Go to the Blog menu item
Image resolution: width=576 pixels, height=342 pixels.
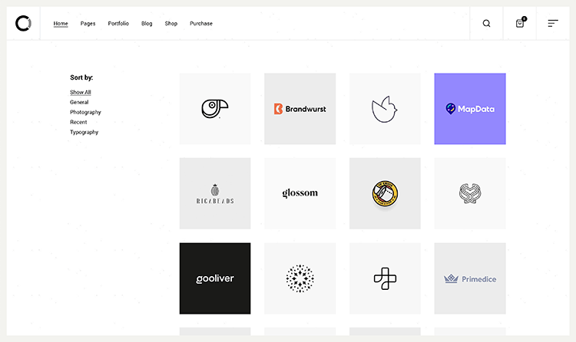[147, 24]
